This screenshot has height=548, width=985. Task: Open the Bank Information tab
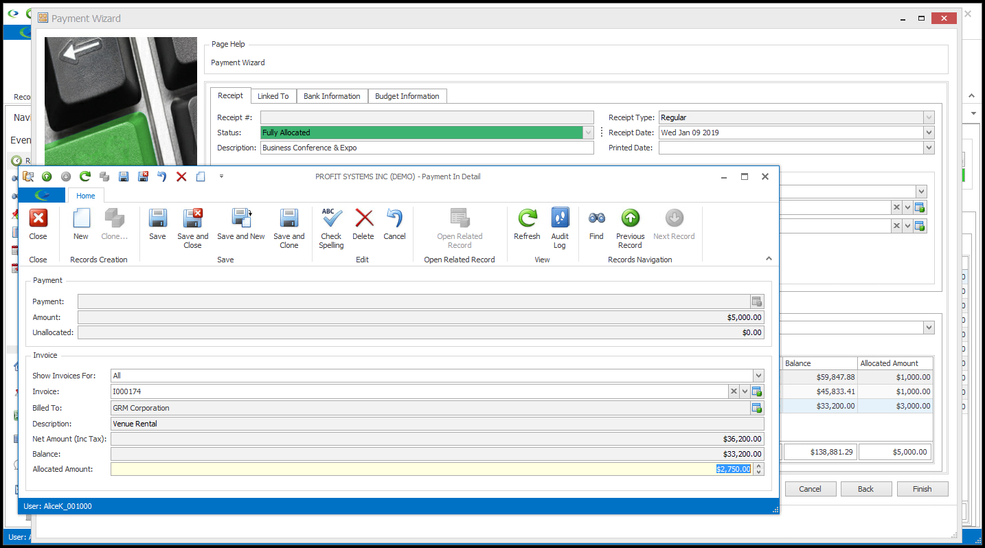coord(332,96)
